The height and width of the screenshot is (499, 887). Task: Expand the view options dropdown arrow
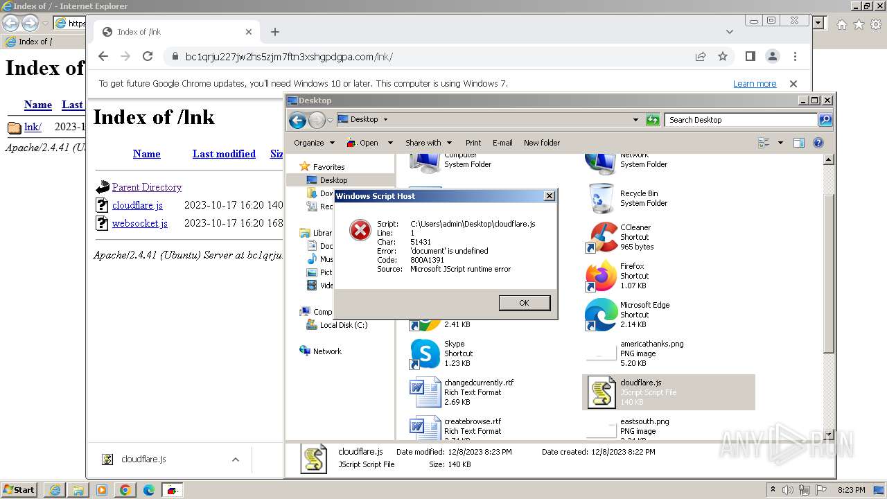pyautogui.click(x=780, y=143)
